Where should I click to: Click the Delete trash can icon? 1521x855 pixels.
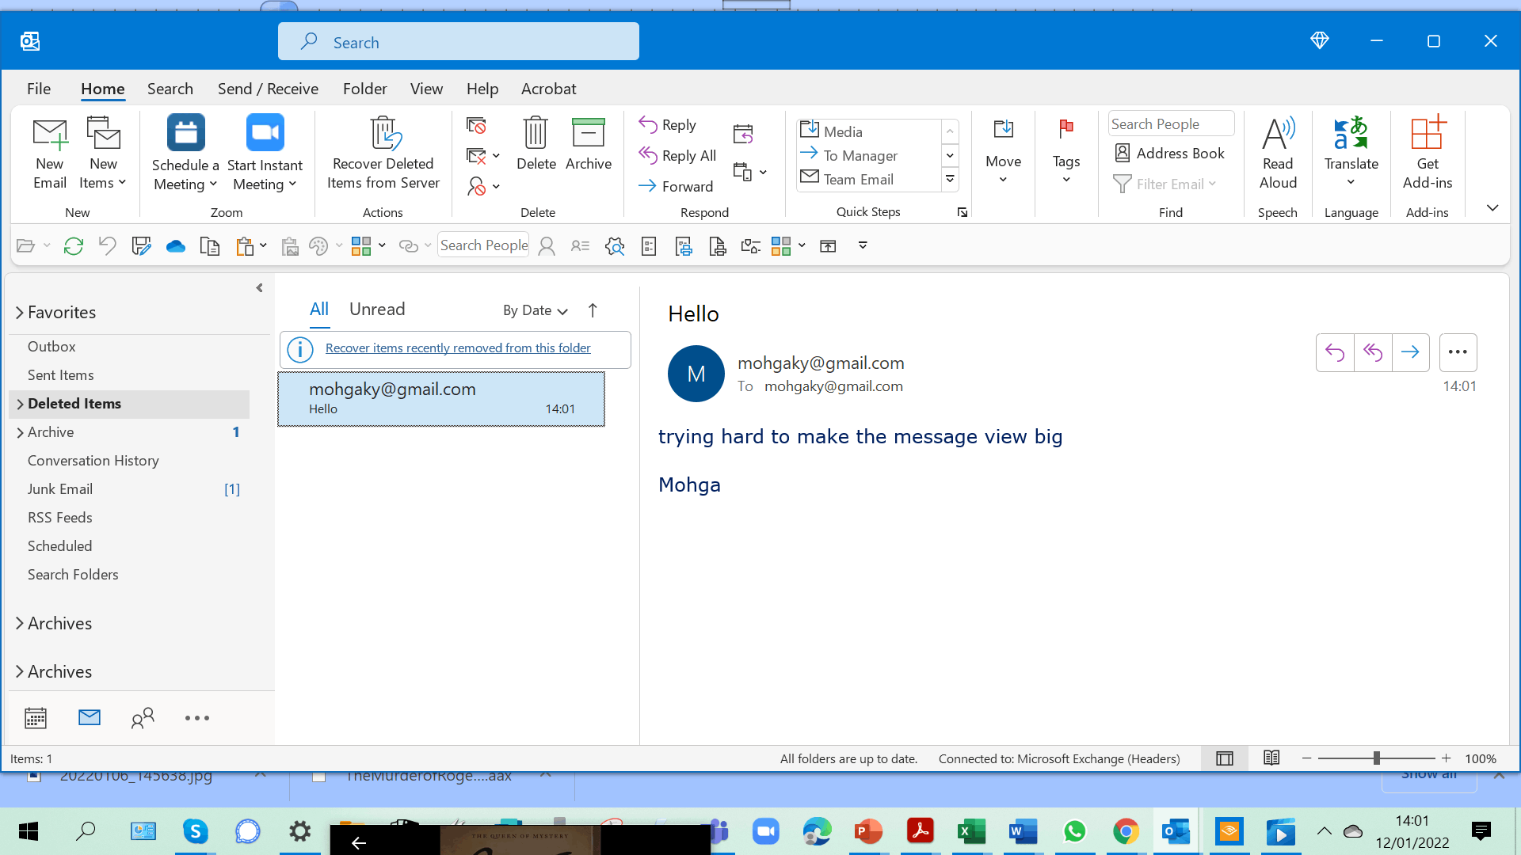click(x=536, y=133)
